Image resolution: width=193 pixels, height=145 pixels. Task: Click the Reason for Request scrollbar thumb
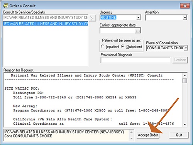(185, 81)
